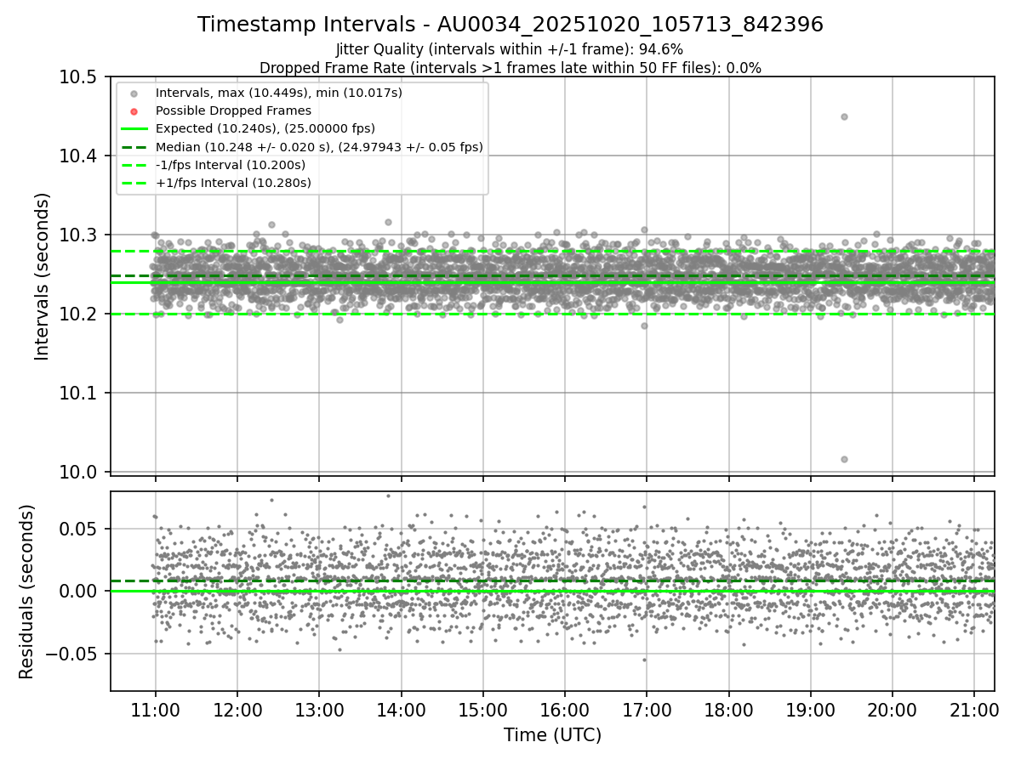The width and height of the screenshot is (1021, 765).
Task: Click the 'Dropped Frame Rate' subtitle line with 0.0%
Action: pos(510,68)
